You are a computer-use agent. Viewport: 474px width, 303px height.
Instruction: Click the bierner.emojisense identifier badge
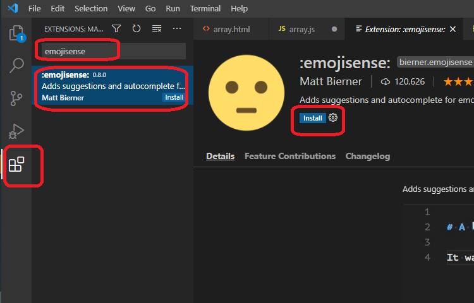pyautogui.click(x=435, y=62)
